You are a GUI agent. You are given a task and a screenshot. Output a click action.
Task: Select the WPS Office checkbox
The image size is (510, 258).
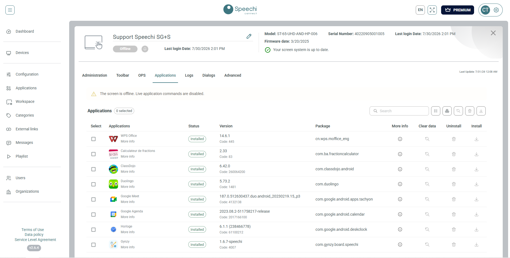pyautogui.click(x=93, y=139)
